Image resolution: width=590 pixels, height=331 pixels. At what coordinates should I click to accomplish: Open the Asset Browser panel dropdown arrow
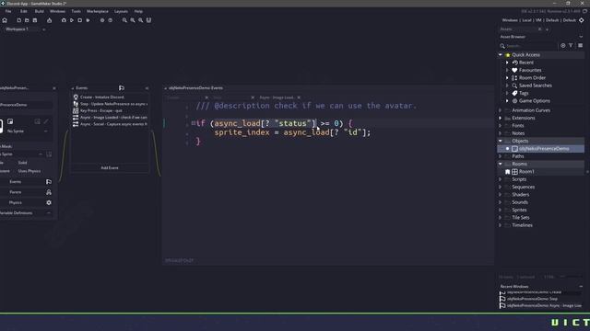(581, 37)
